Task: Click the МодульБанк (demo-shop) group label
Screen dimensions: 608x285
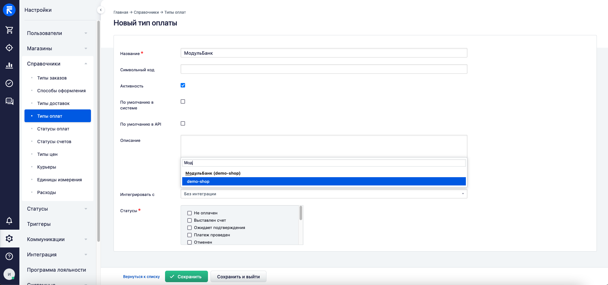Action: coord(213,173)
